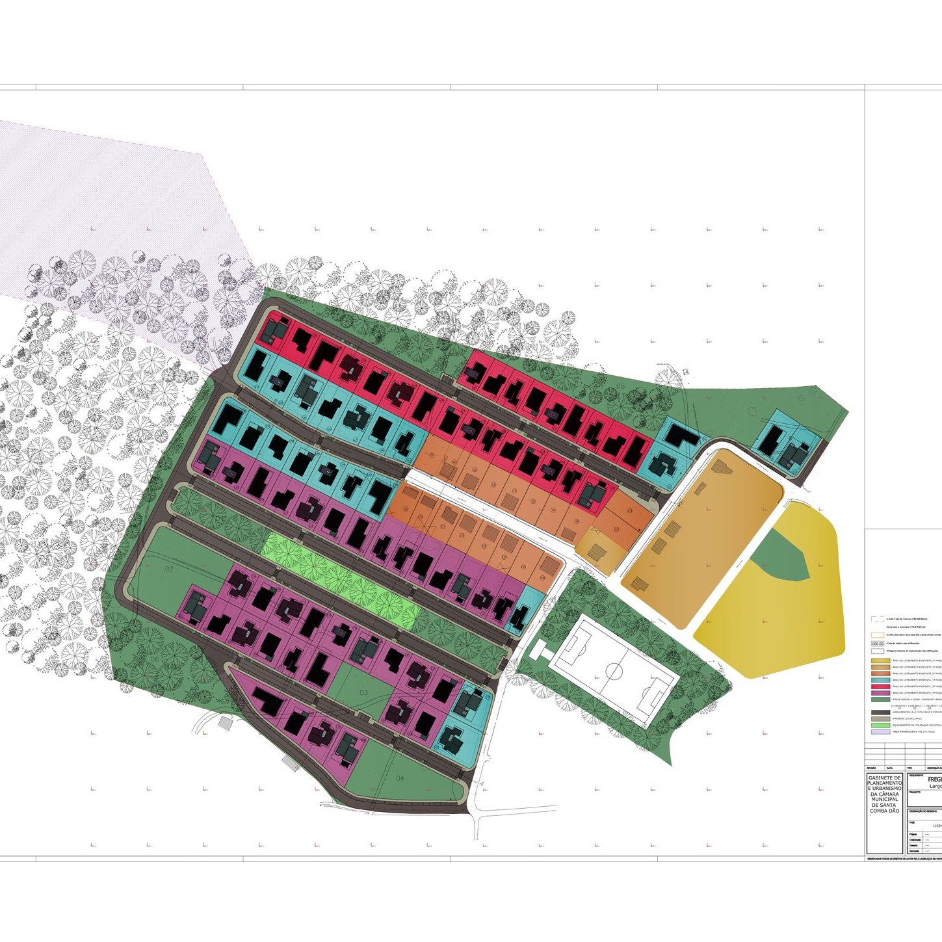Click the green area labeled 05
The image size is (942, 942).
620,387
